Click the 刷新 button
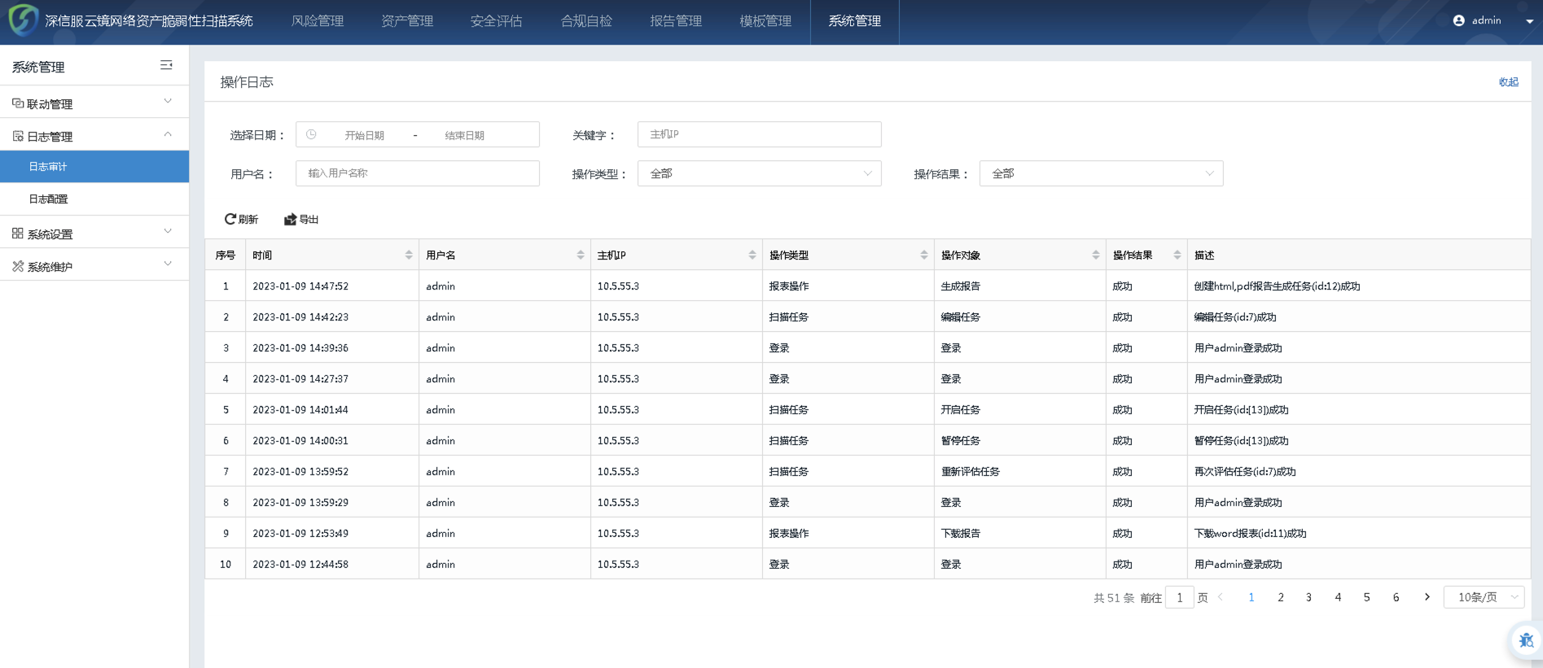This screenshot has width=1543, height=668. (241, 219)
